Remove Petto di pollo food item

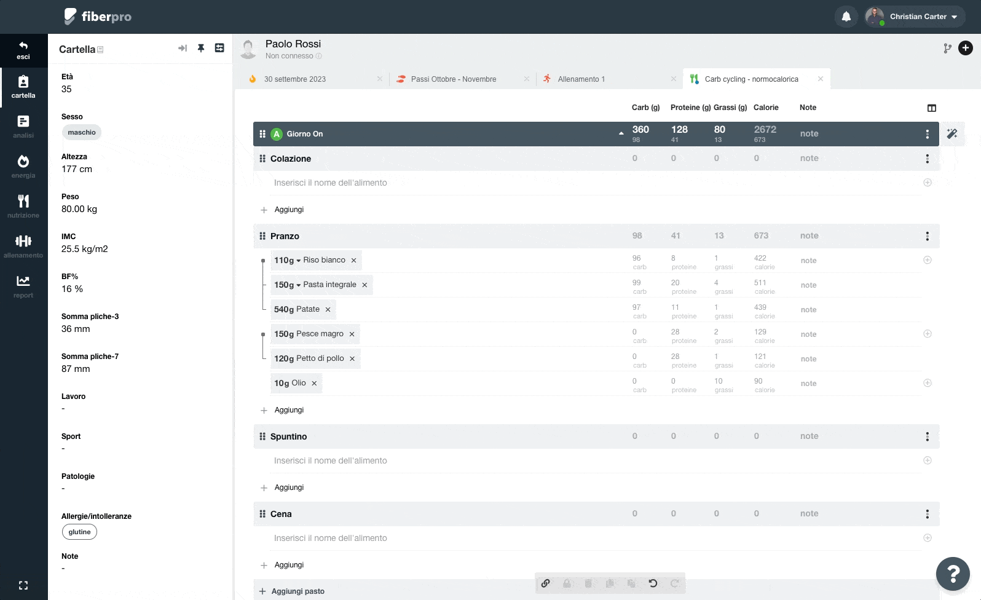[352, 358]
